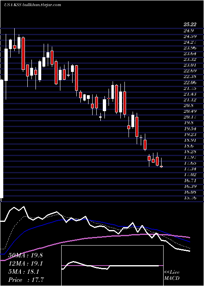Select the 23.01 price label

pos(190,65)
